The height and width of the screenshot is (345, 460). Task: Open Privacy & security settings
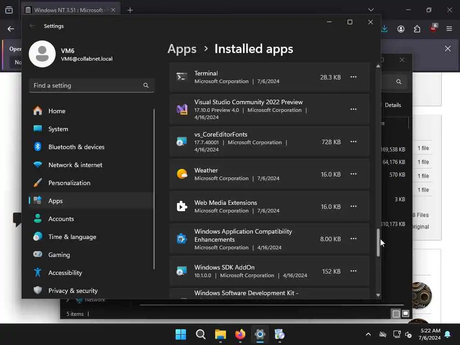coord(91,291)
